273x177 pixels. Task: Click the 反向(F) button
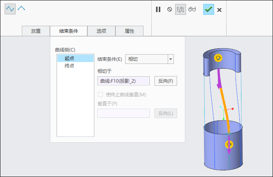[166, 81]
